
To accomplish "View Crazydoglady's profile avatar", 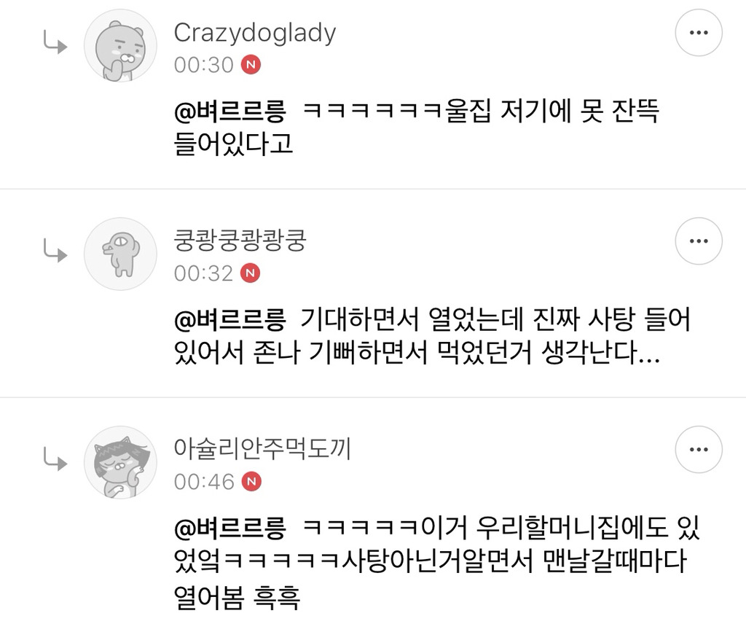I will pyautogui.click(x=120, y=46).
